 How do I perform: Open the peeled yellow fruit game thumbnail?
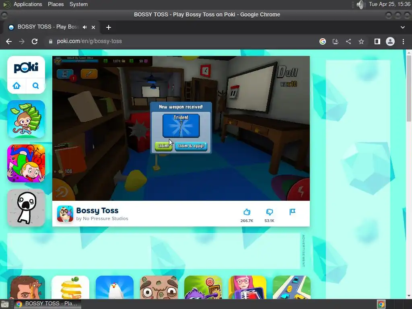tap(70, 287)
